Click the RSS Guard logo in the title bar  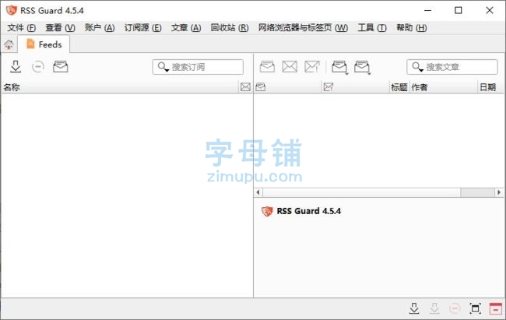pyautogui.click(x=12, y=10)
